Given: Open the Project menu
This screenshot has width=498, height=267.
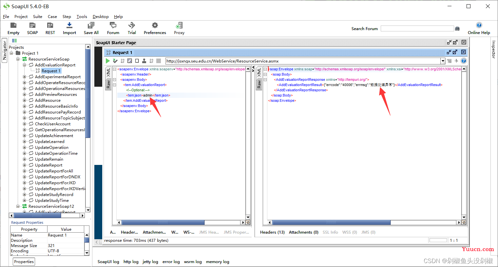Looking at the screenshot, I should click(x=21, y=16).
